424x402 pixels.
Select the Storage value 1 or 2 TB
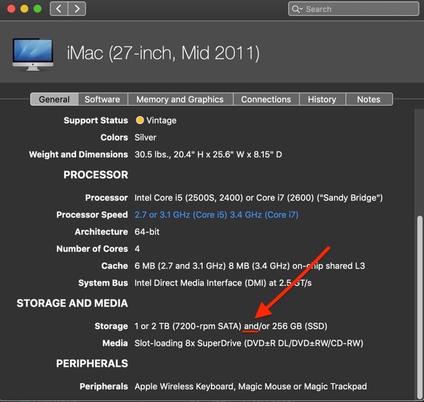(231, 326)
